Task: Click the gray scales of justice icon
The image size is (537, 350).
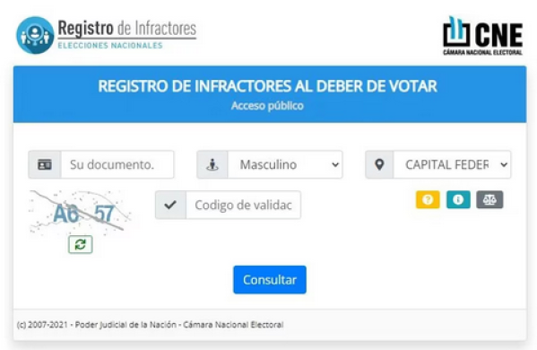Action: point(489,199)
